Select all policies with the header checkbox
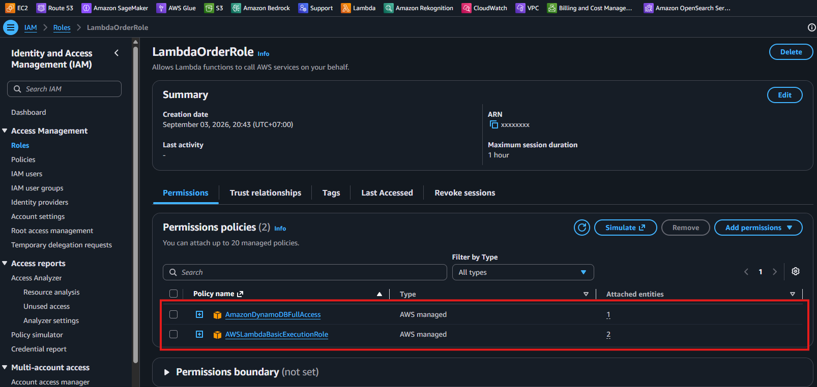The height and width of the screenshot is (387, 817). coord(173,294)
